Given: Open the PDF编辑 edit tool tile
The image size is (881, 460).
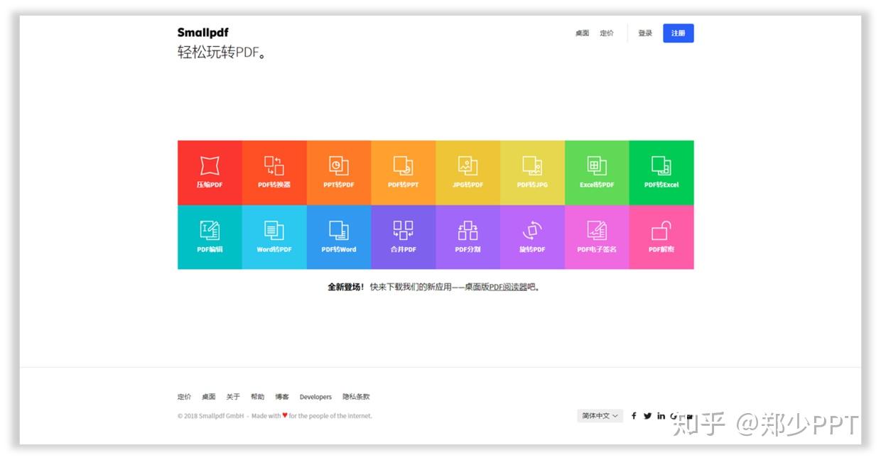Looking at the screenshot, I should point(210,237).
